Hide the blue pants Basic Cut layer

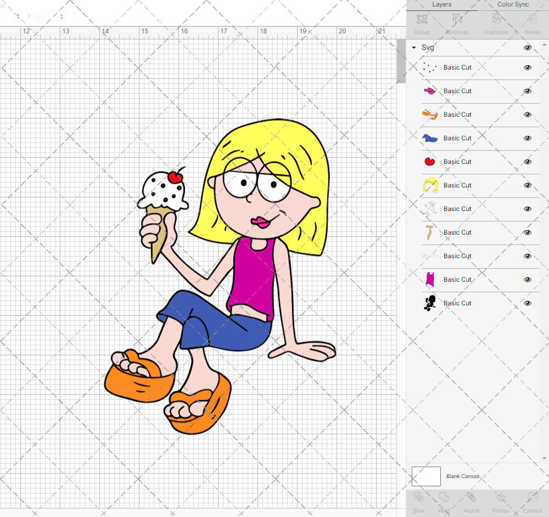[x=527, y=138]
